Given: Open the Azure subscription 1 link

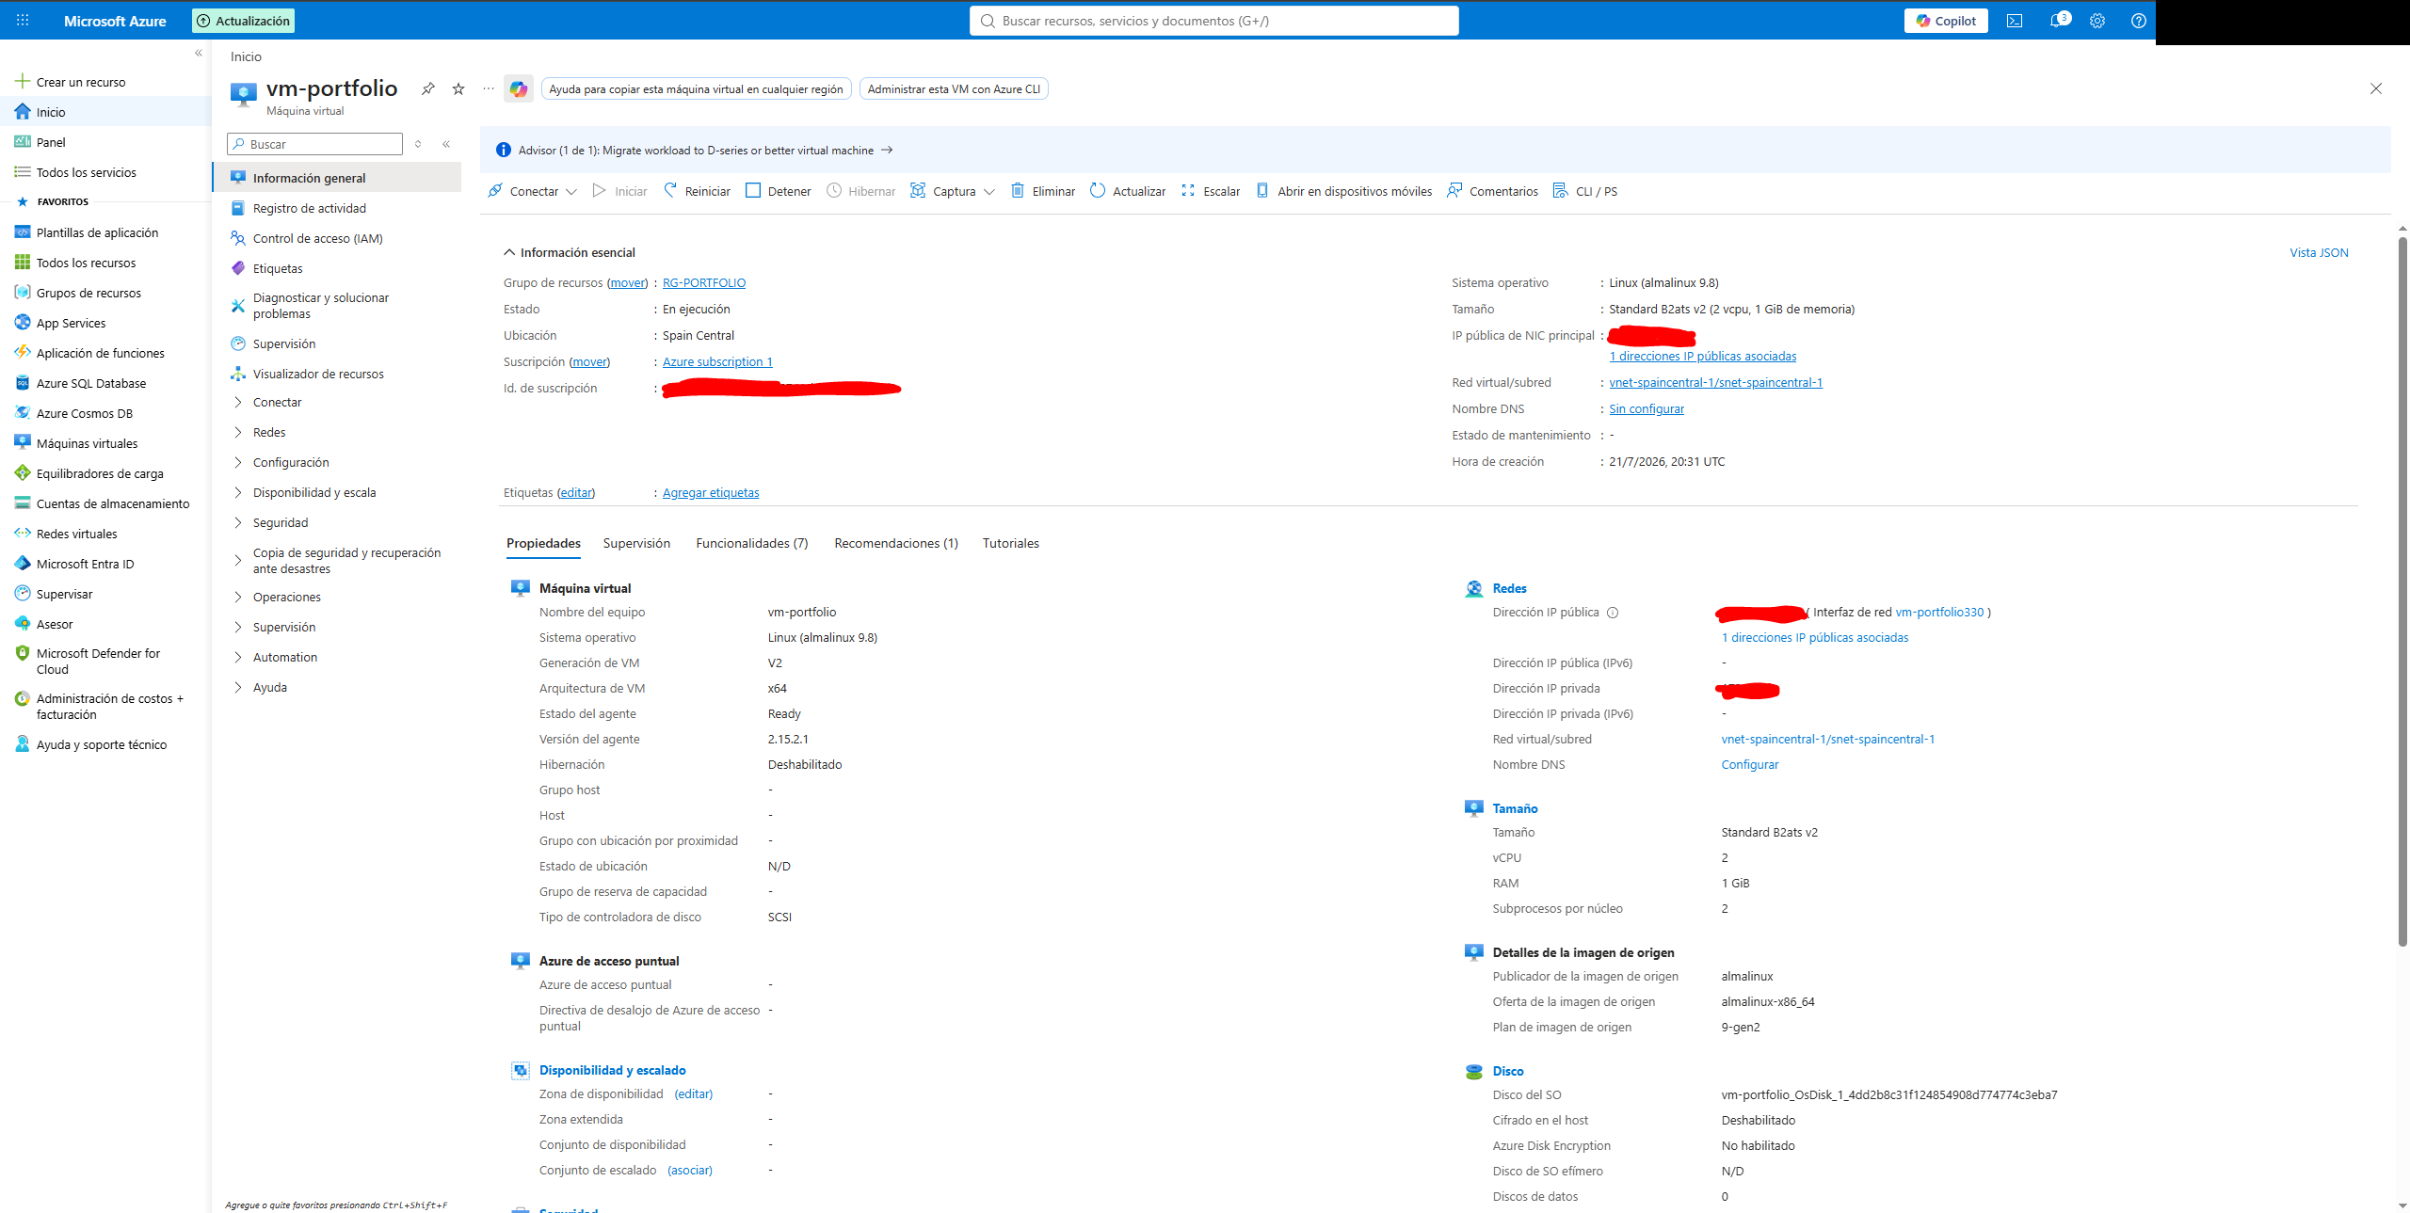Looking at the screenshot, I should point(717,361).
